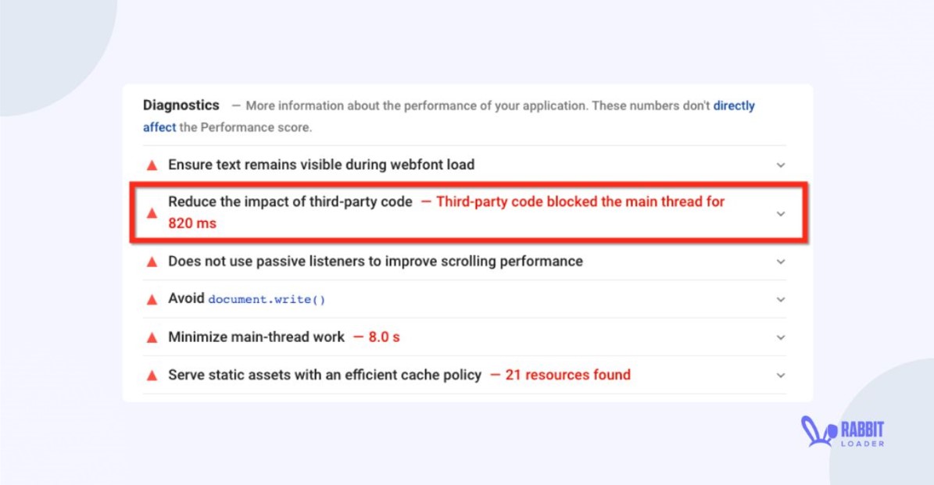934x485 pixels.
Task: Click the 21 resources found text
Action: tap(573, 375)
